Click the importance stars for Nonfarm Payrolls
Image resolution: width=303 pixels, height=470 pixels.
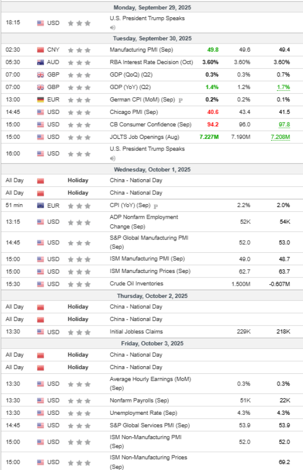click(x=79, y=401)
